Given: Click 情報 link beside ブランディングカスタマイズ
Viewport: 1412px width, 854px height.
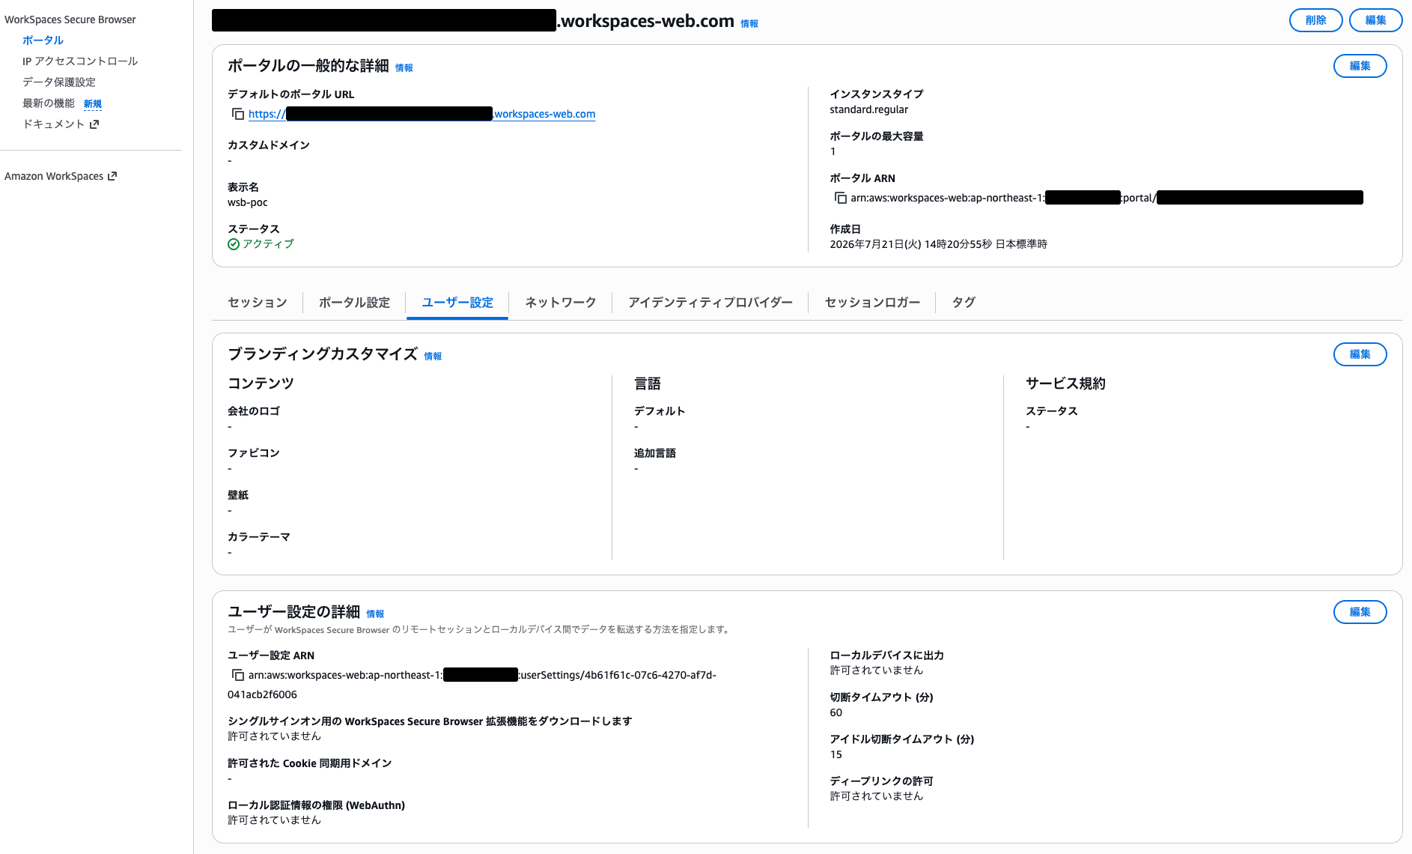Looking at the screenshot, I should [433, 357].
